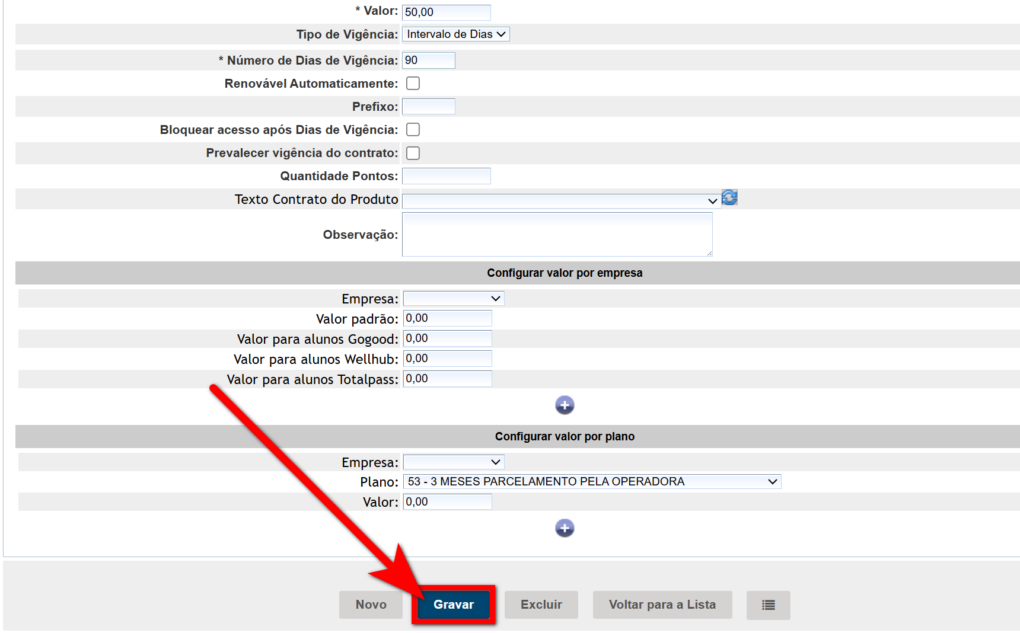
Task: Click the list icon button at bottom right
Action: click(768, 605)
